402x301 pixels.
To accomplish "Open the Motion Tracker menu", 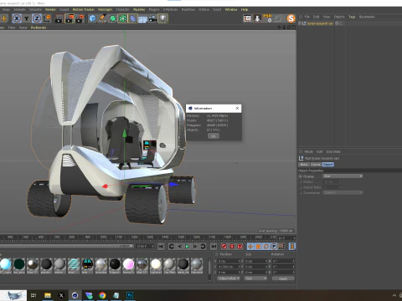I will click(x=83, y=9).
